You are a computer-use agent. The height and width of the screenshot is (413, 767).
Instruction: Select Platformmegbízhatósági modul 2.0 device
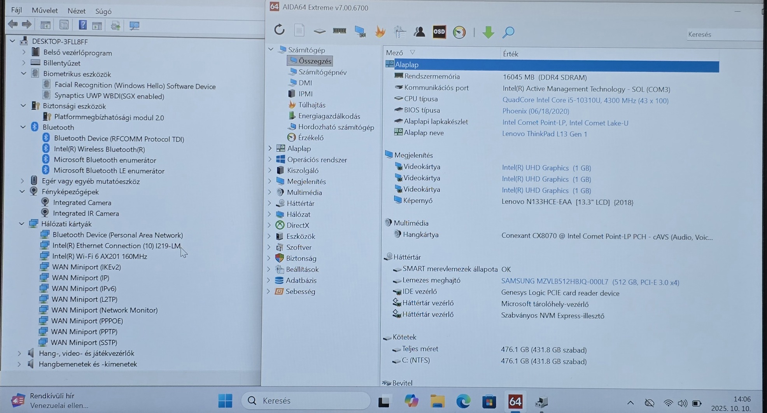(x=109, y=117)
